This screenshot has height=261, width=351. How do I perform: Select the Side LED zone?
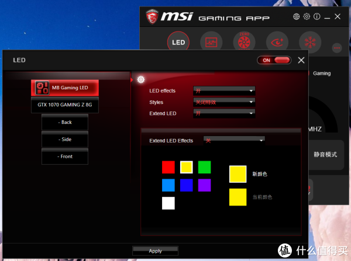click(65, 140)
